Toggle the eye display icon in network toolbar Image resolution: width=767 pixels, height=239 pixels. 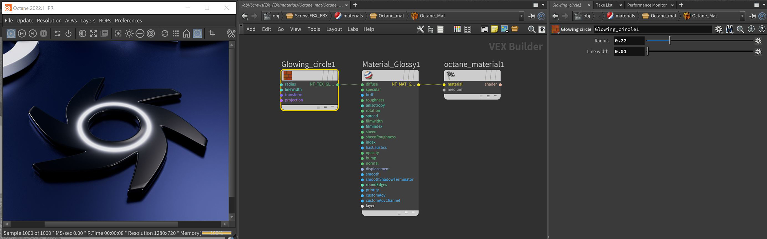click(x=542, y=29)
